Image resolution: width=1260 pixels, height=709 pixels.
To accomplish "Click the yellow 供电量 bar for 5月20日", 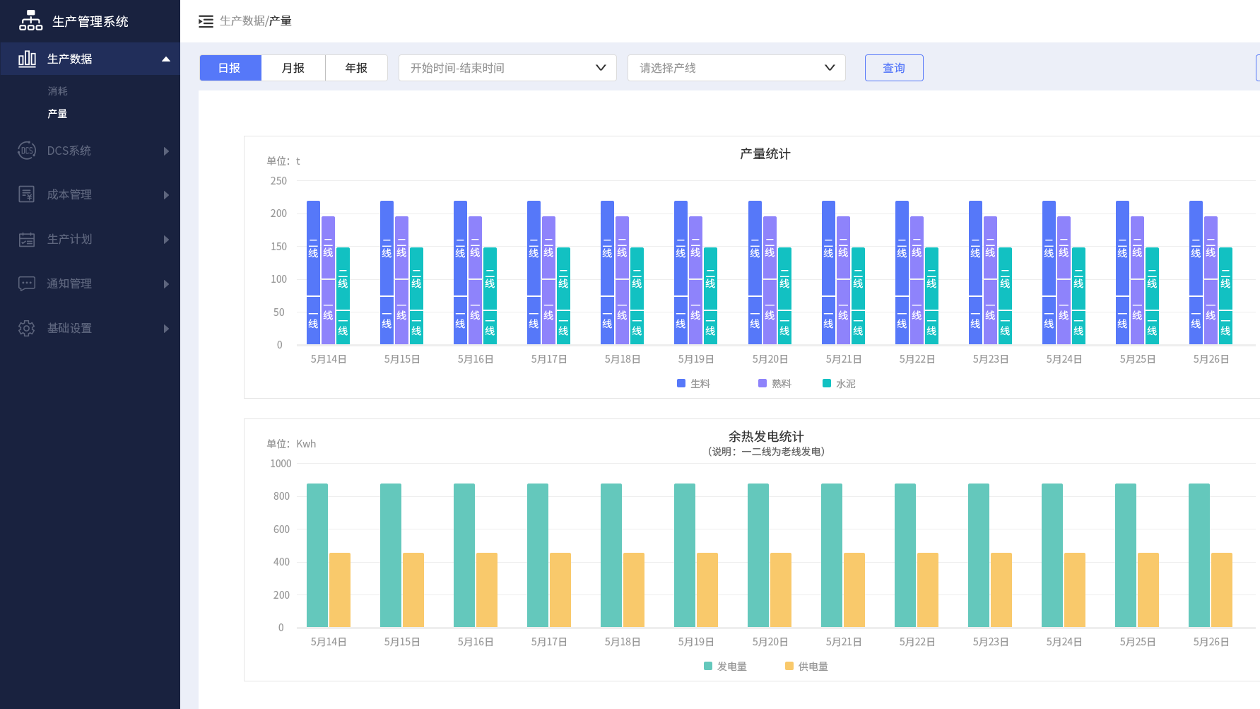I will 781,590.
